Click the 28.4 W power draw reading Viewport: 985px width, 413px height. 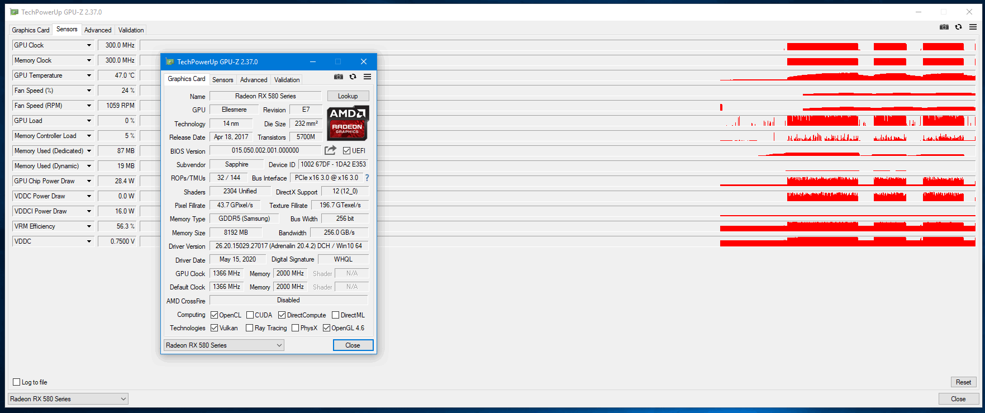point(117,181)
